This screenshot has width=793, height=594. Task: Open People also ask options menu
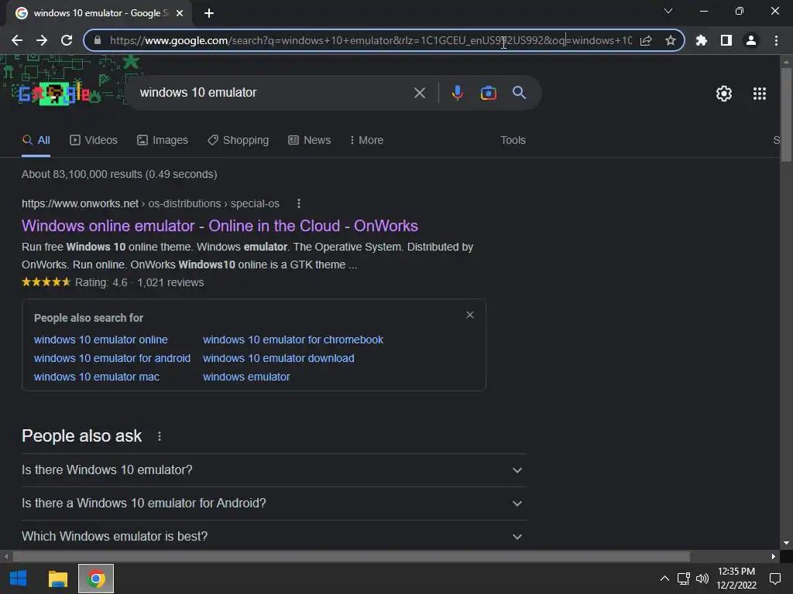(160, 436)
